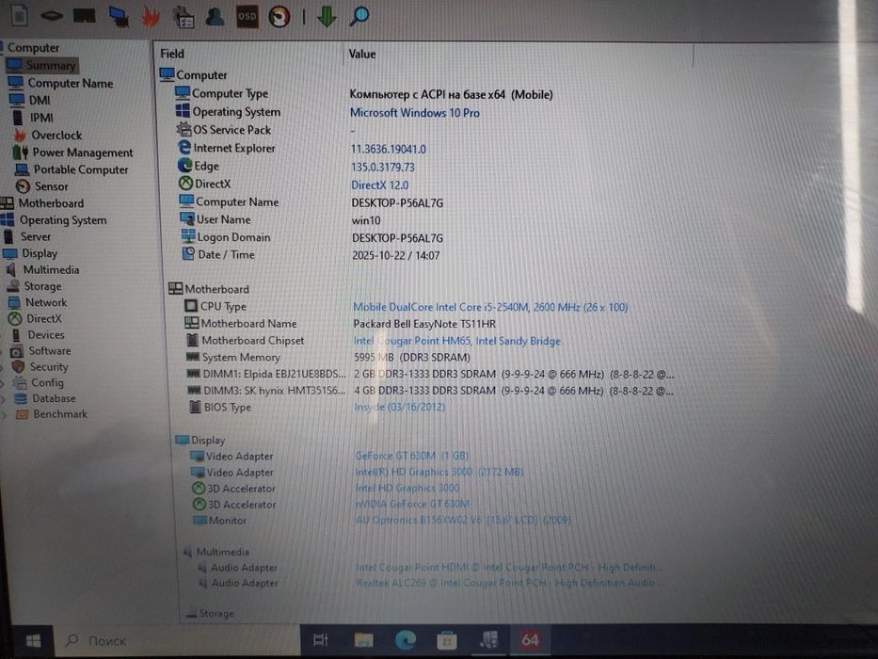This screenshot has height=659, width=878.
Task: Click the green download arrow icon
Action: 327,17
